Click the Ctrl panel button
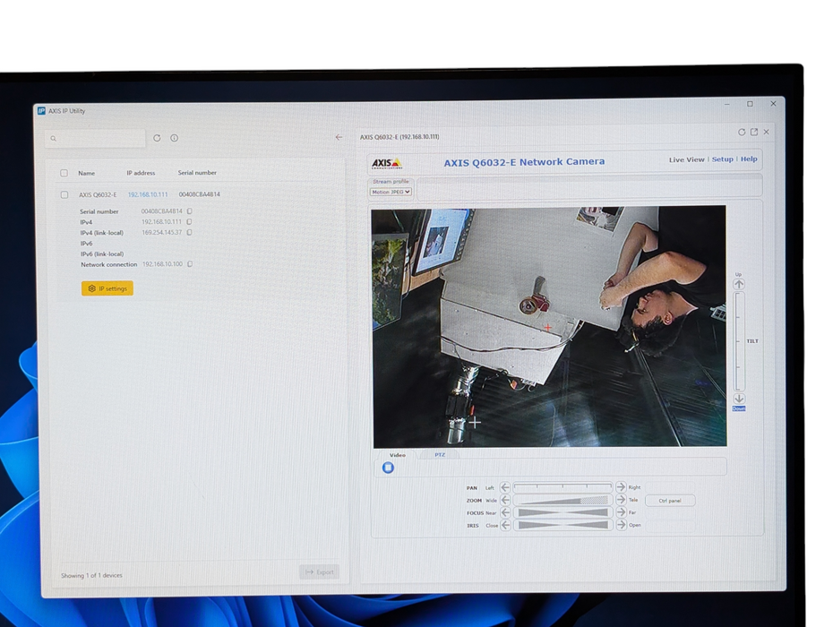This screenshot has height=627, width=833. pos(670,501)
